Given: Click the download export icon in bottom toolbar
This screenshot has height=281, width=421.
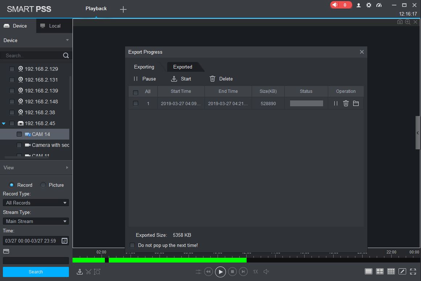Looking at the screenshot, I should (79, 272).
